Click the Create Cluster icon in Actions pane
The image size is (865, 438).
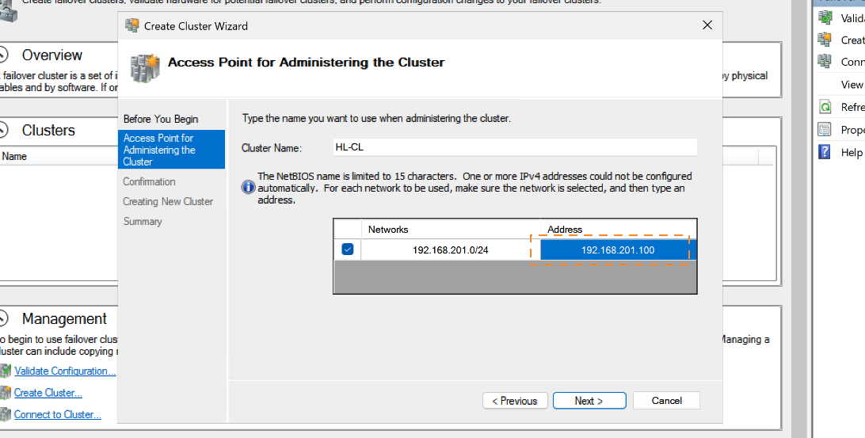pos(825,40)
